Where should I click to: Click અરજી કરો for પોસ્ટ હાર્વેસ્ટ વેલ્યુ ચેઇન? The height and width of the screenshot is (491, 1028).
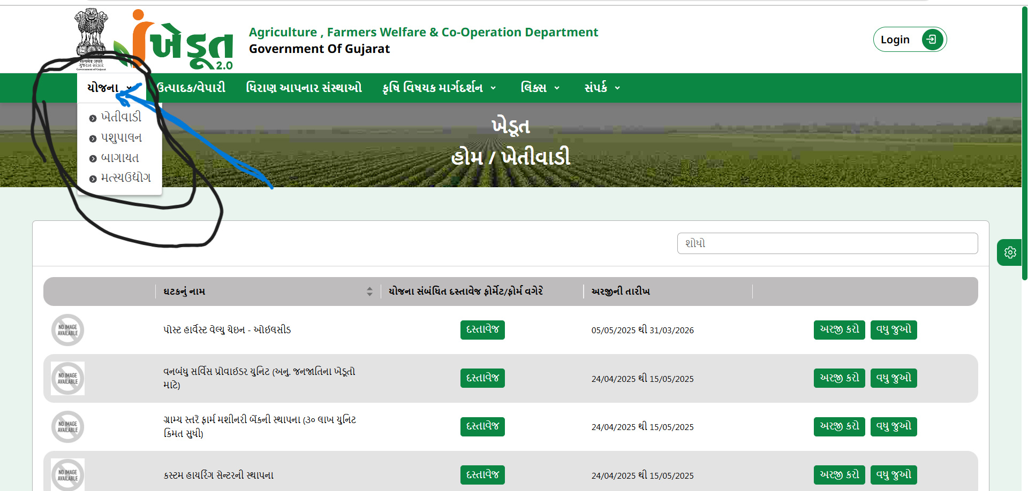click(x=839, y=330)
